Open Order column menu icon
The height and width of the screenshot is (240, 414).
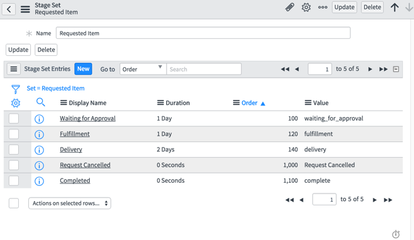(236, 102)
